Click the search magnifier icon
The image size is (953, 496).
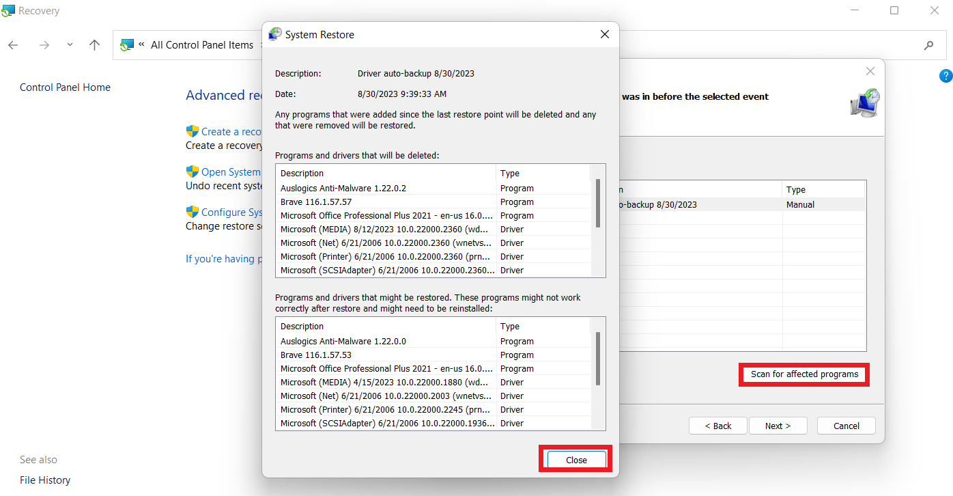click(x=928, y=45)
